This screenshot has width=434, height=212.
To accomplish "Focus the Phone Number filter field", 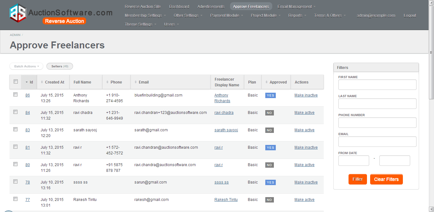I will (x=377, y=122).
